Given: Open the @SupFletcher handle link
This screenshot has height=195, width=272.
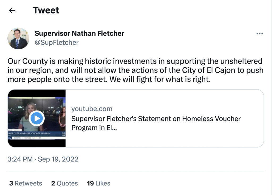Looking at the screenshot, I should tap(57, 42).
